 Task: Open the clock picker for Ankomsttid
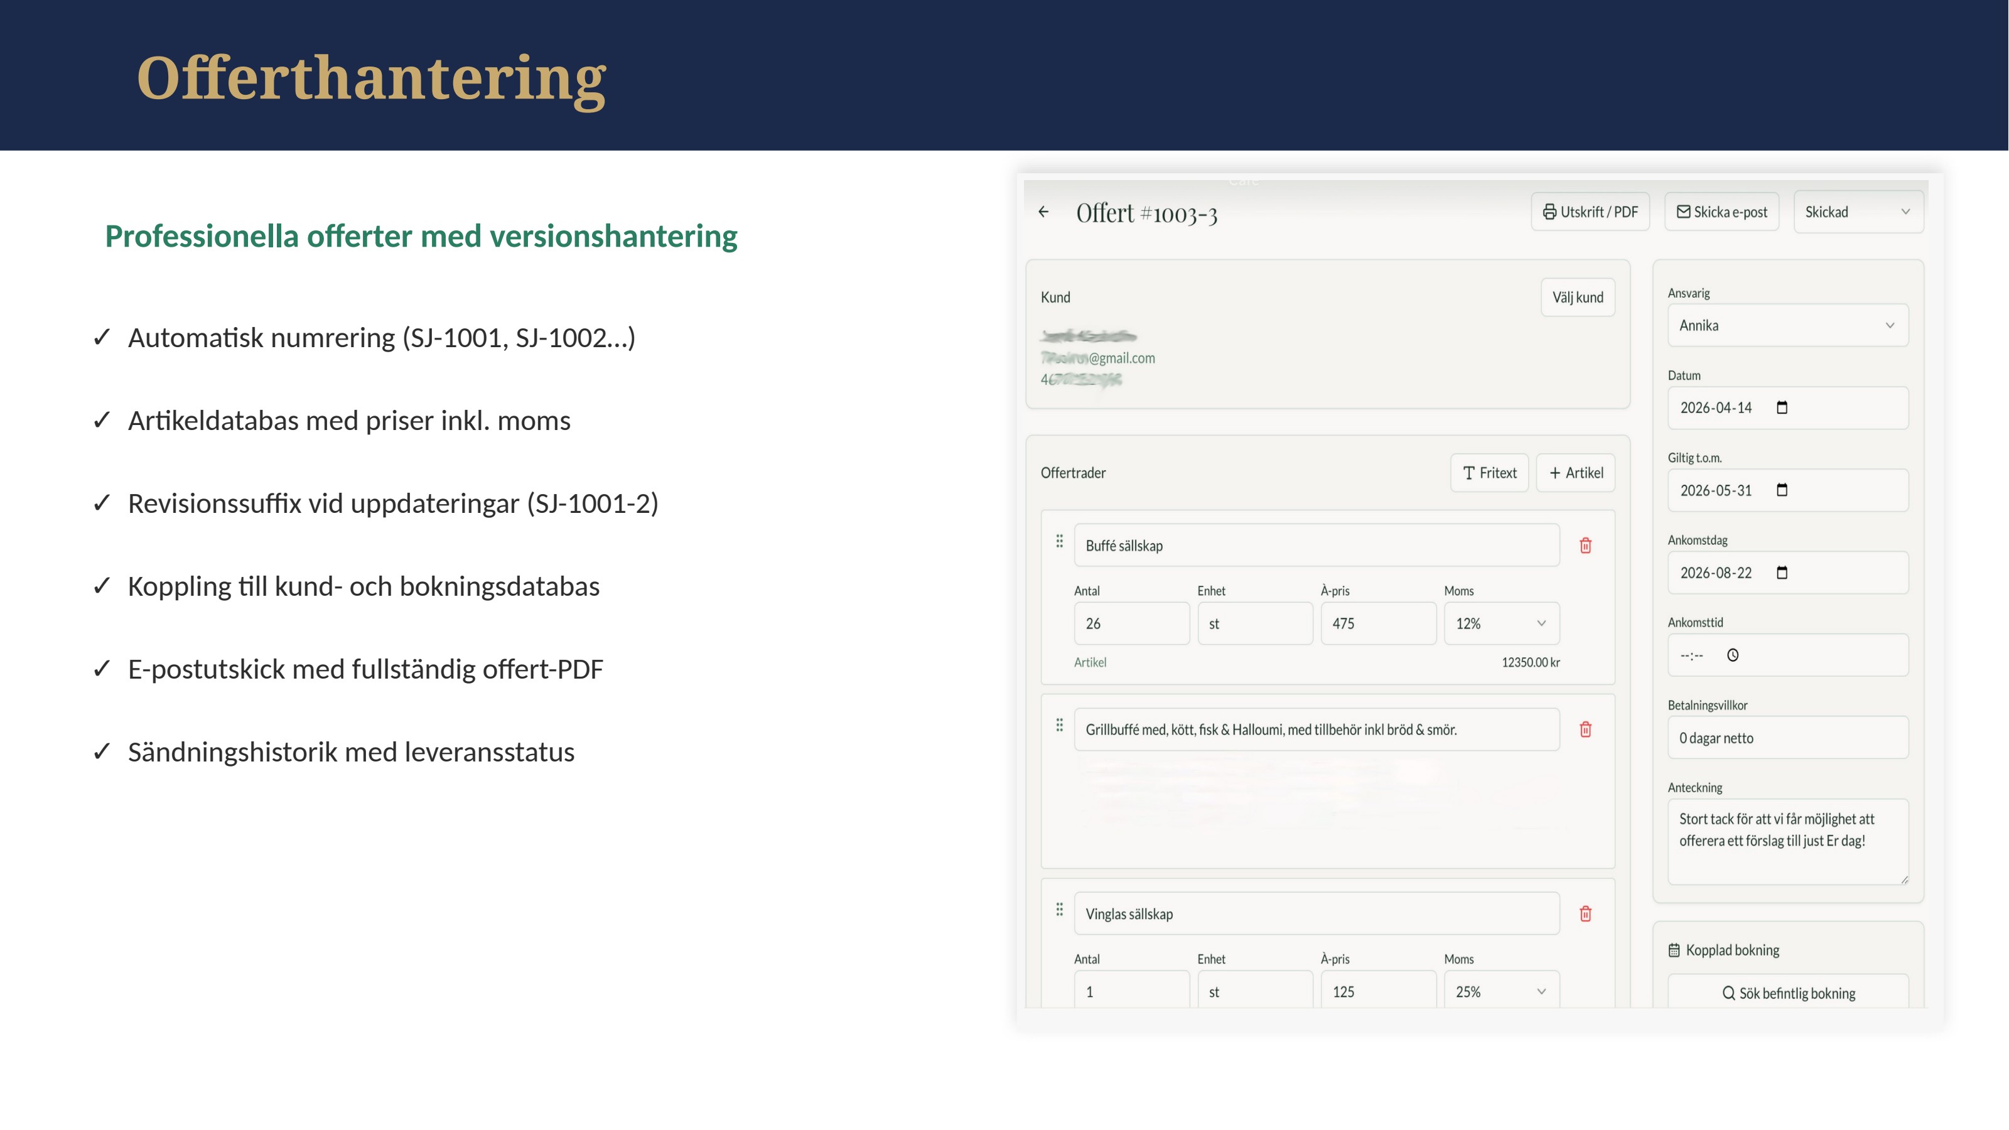pyautogui.click(x=1733, y=656)
